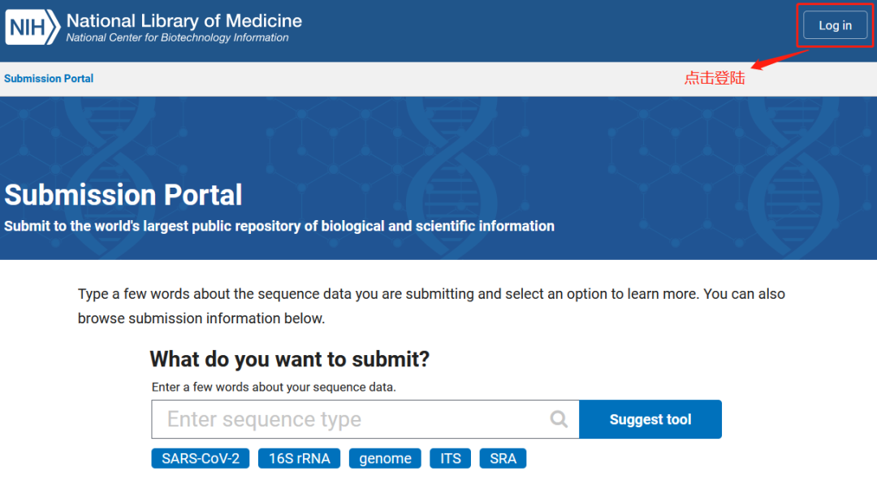Pick the genome suggestion chip
Screen dimensions: 877x485
[x=385, y=458]
